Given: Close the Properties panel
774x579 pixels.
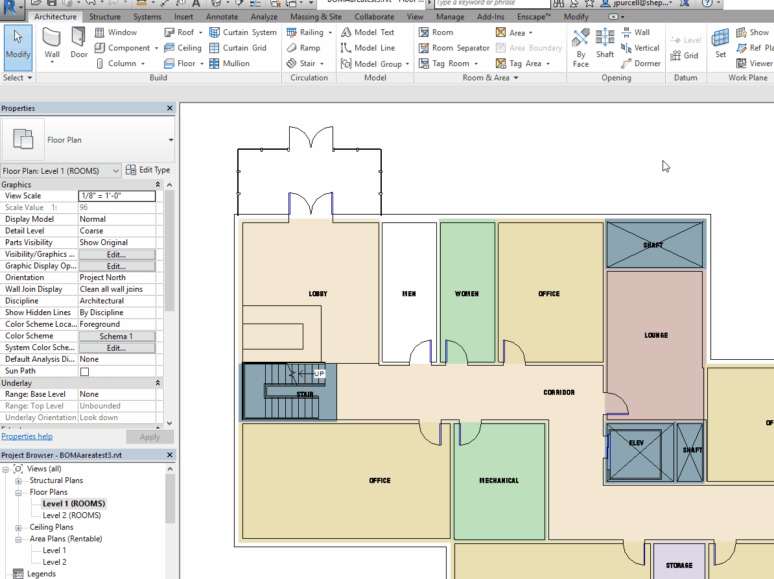Looking at the screenshot, I should tap(170, 108).
